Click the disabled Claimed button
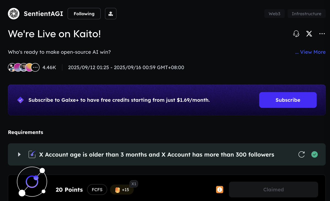The image size is (330, 201). pos(273,189)
